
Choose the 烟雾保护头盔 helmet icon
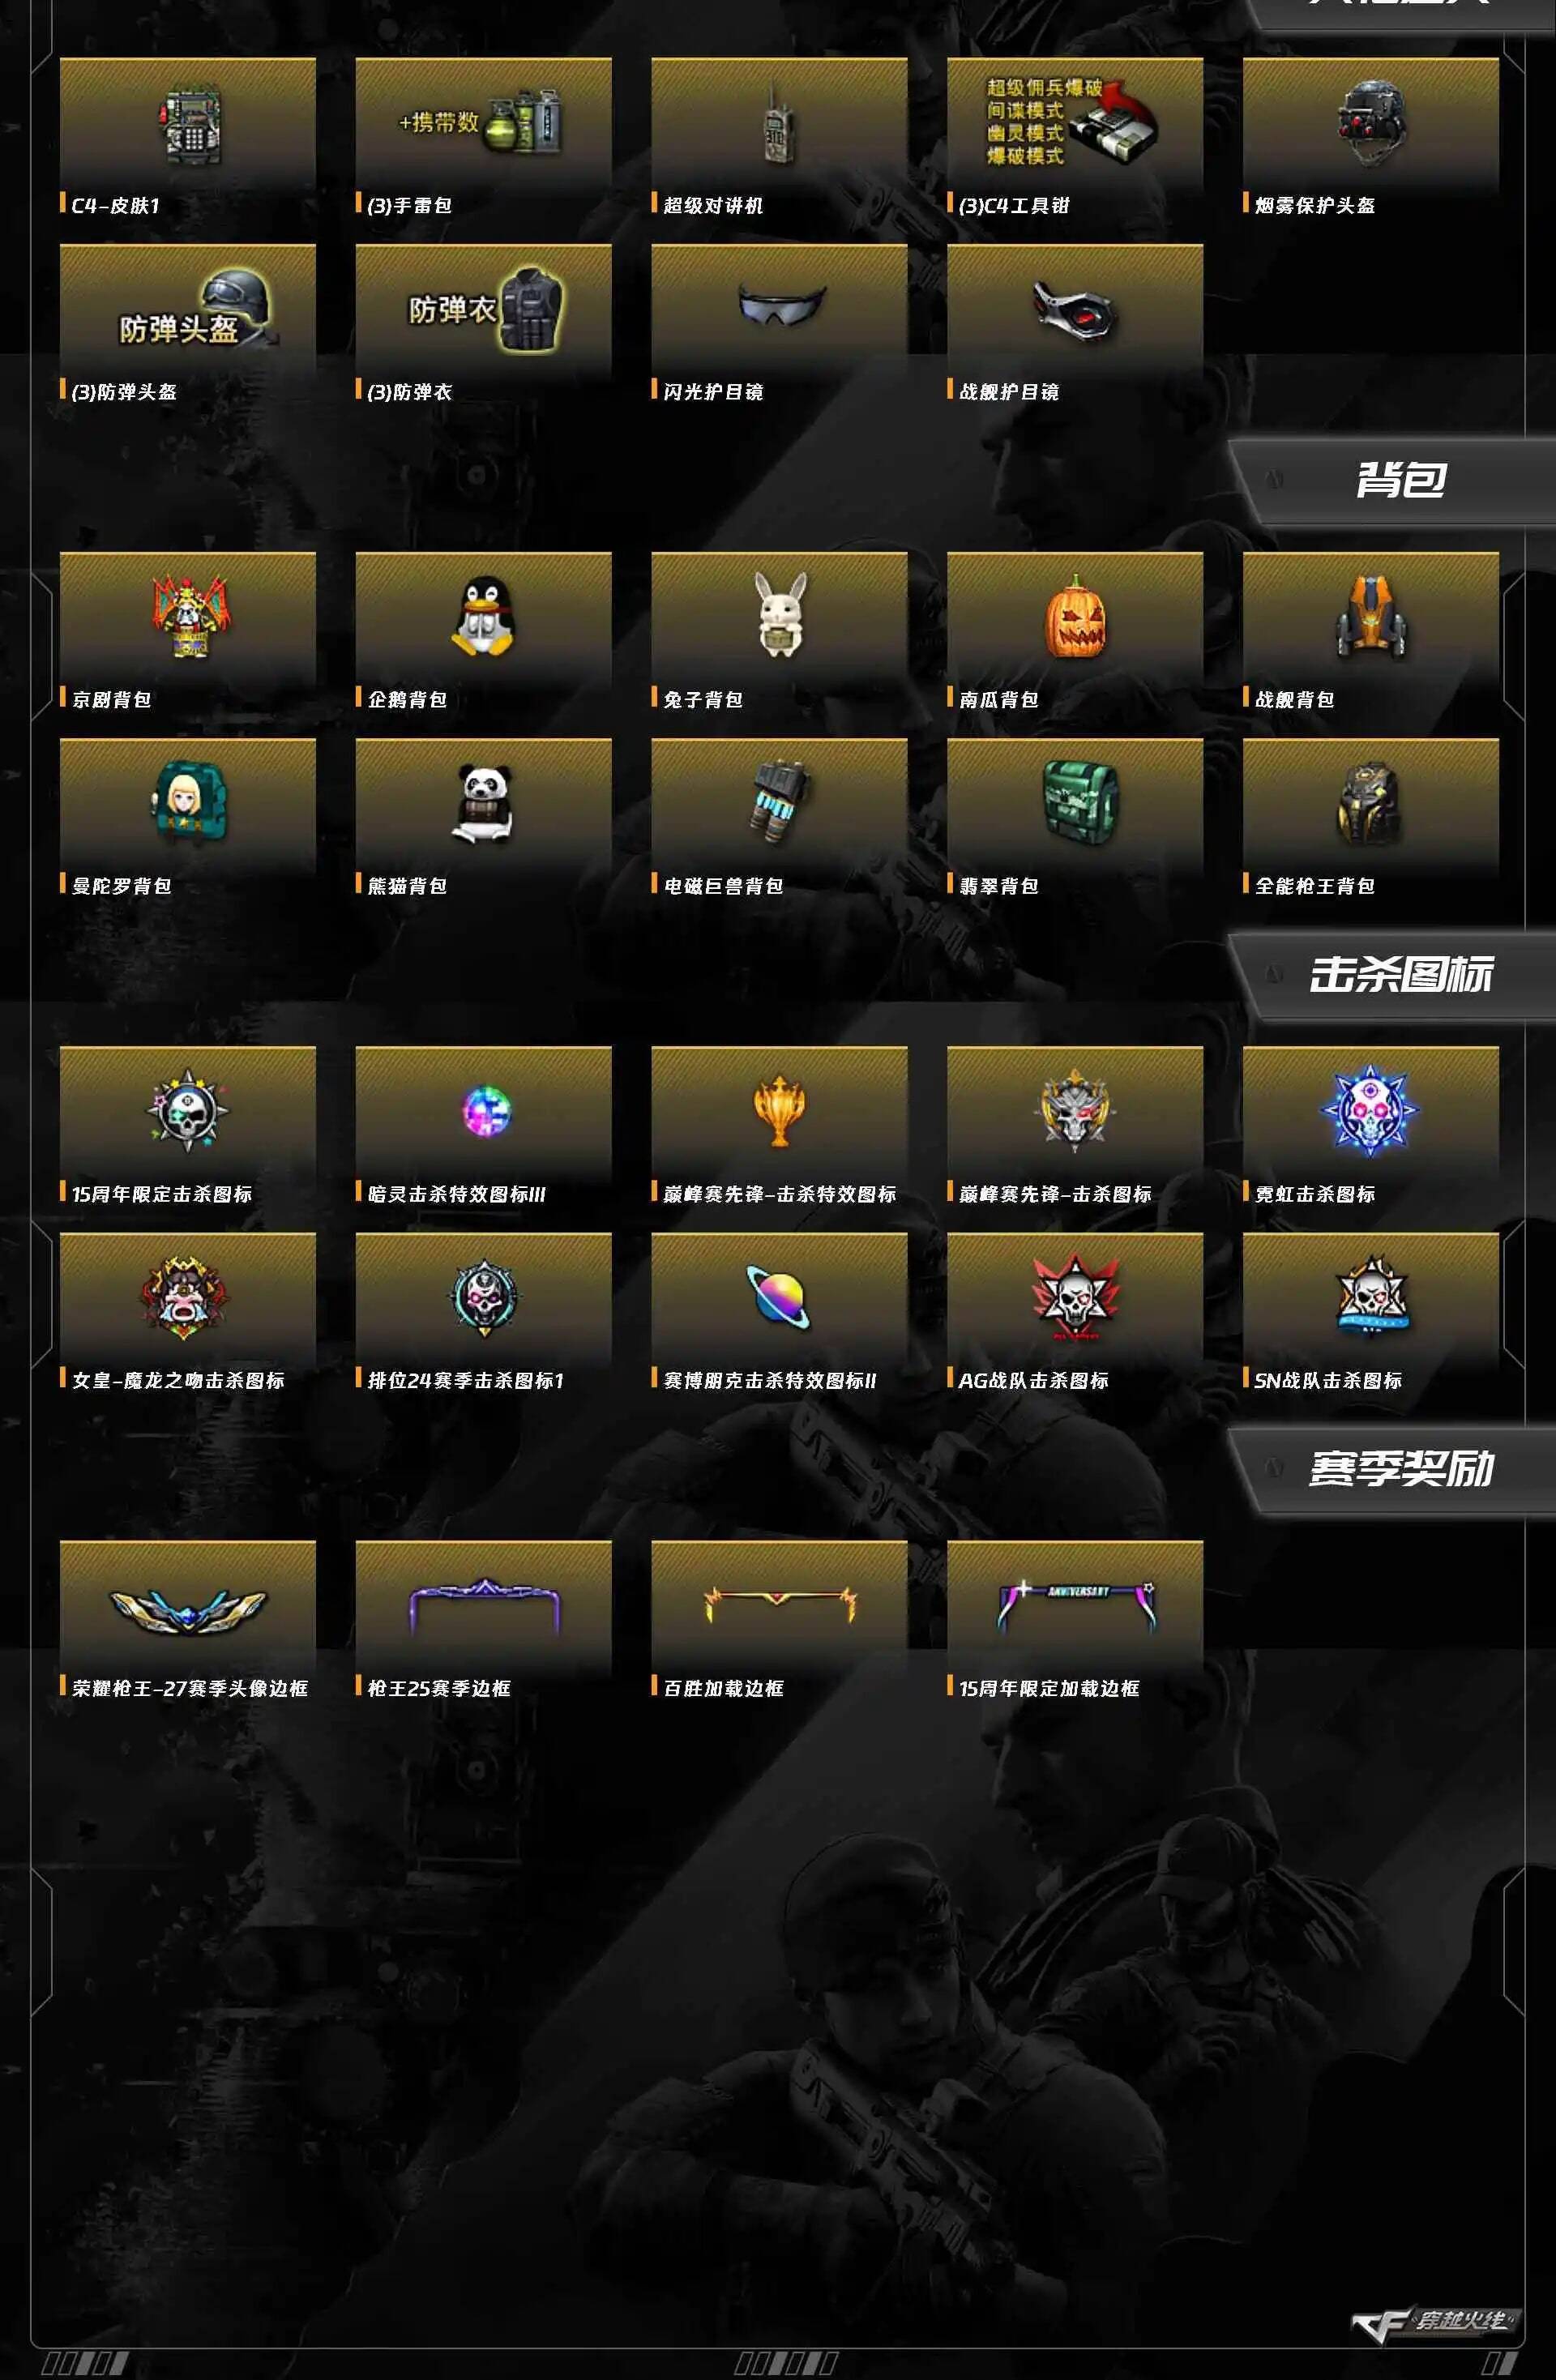click(x=1371, y=124)
